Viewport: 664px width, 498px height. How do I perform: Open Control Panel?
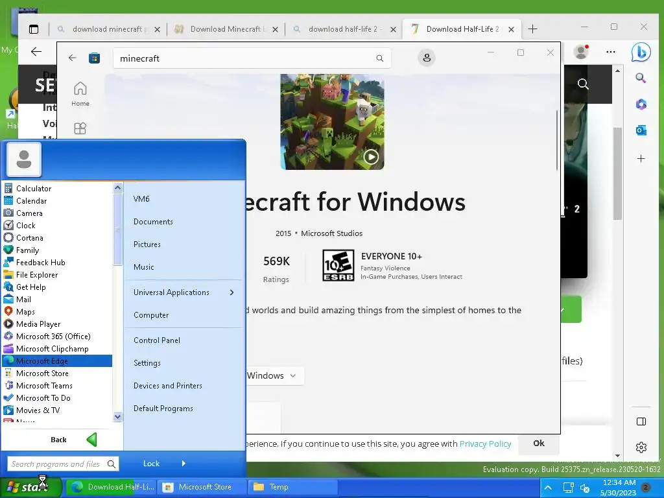point(157,340)
